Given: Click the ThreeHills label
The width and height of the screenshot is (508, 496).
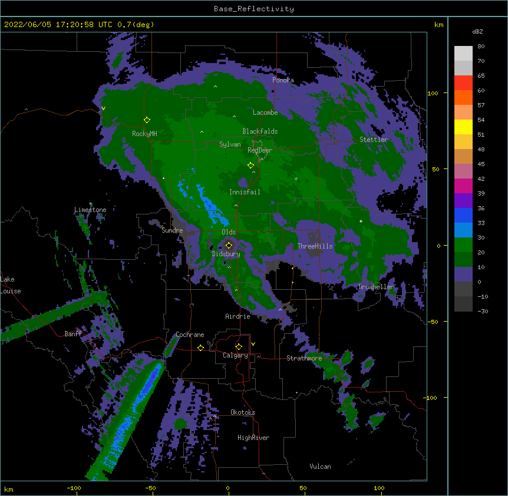Looking at the screenshot, I should point(315,246).
